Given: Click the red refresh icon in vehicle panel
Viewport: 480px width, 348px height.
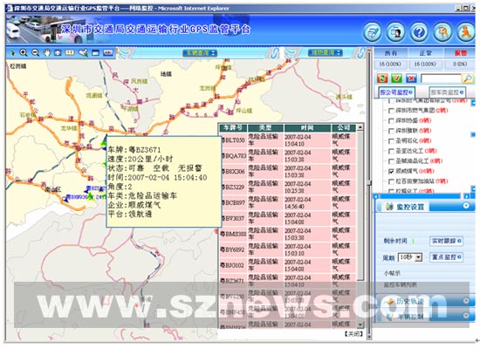Looking at the screenshot, I should [382, 78].
